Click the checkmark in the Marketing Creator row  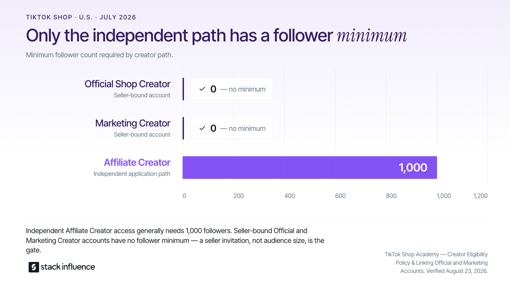[x=202, y=128]
